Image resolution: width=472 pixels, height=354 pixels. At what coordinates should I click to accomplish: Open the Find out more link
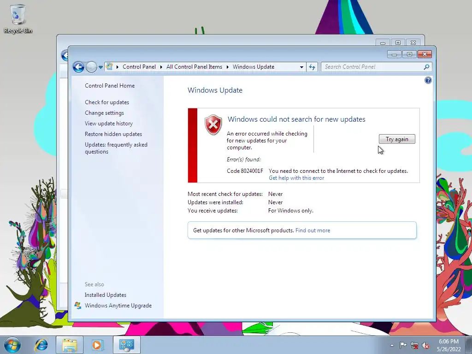point(313,230)
